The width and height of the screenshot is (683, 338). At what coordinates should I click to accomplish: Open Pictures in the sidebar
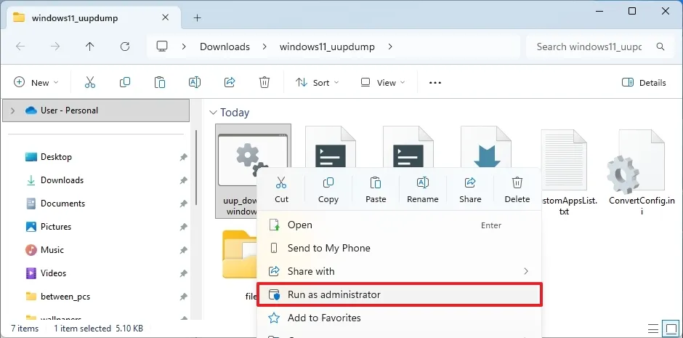tap(56, 227)
